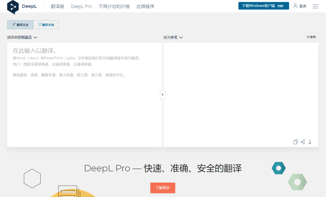Click the 俄语和中文 language text
The width and height of the screenshot is (326, 197).
(114, 75)
